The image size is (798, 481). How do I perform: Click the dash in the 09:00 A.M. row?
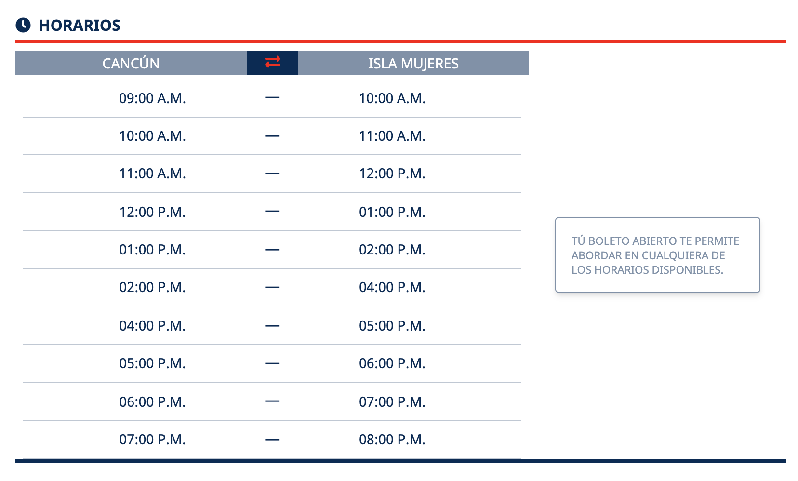272,98
